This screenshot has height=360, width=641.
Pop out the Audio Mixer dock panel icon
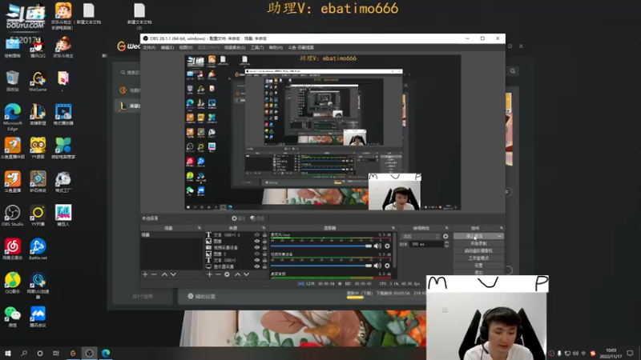393,228
